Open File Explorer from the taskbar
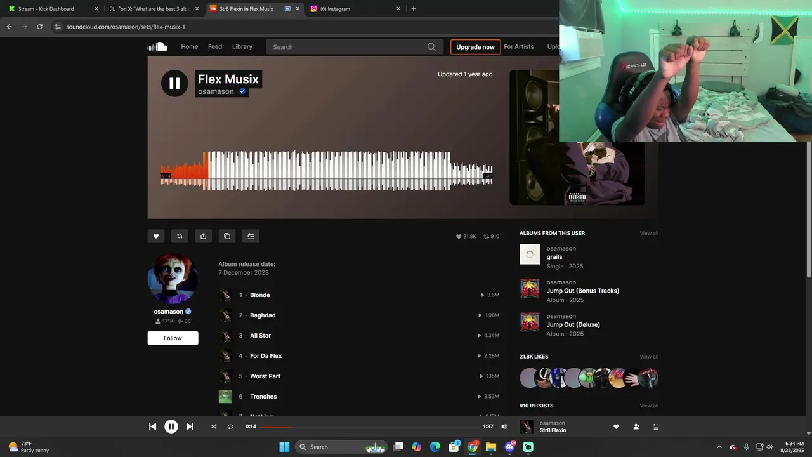The height and width of the screenshot is (457, 812). coord(491,447)
